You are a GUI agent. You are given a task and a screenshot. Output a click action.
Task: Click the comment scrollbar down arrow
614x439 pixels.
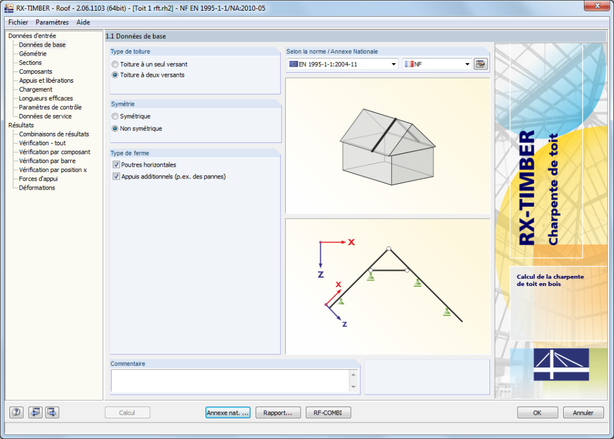coord(354,387)
